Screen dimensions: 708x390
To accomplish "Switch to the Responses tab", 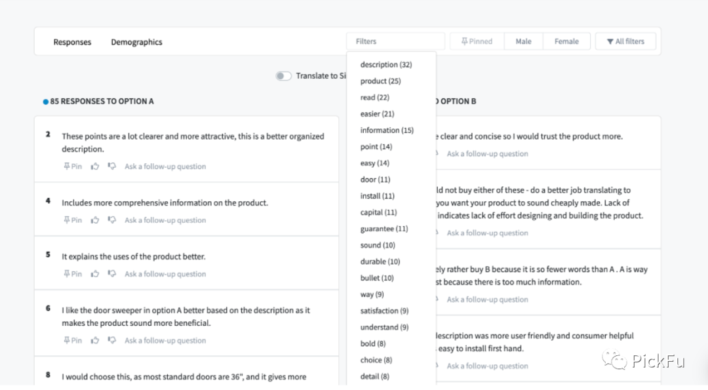I will (72, 42).
